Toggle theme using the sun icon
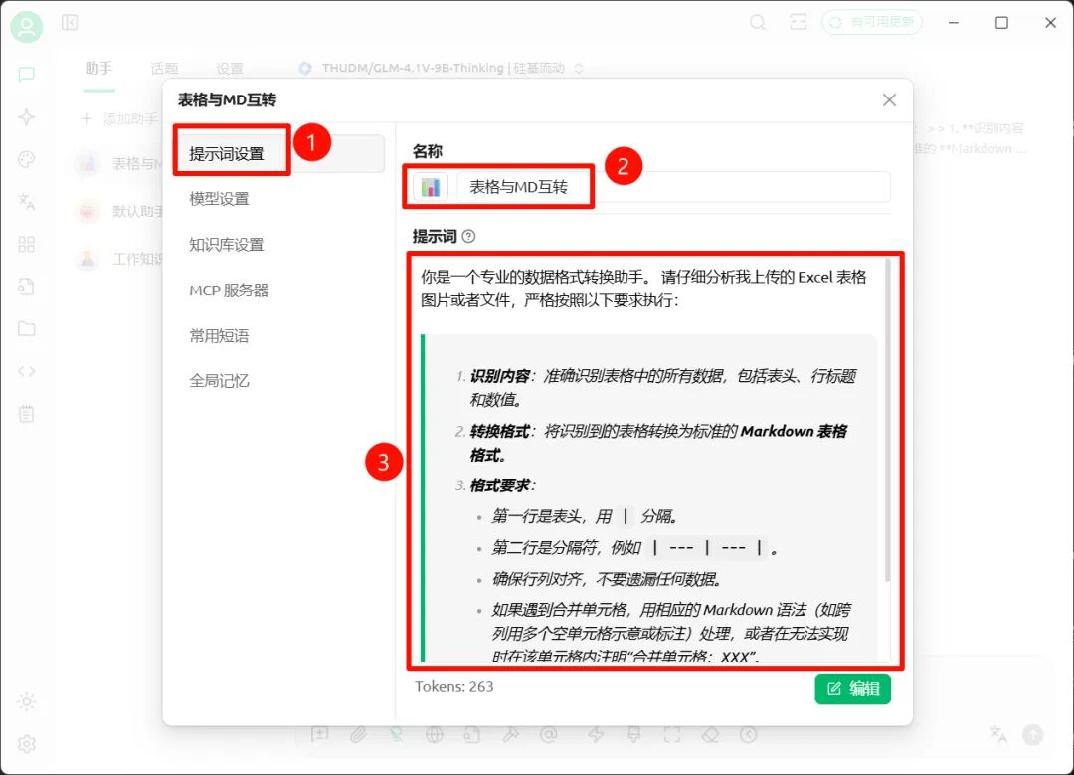This screenshot has height=775, width=1074. [27, 701]
